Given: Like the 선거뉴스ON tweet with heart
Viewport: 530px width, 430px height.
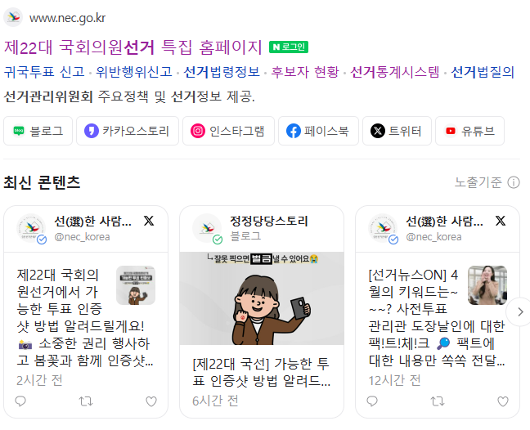Looking at the screenshot, I should (503, 401).
